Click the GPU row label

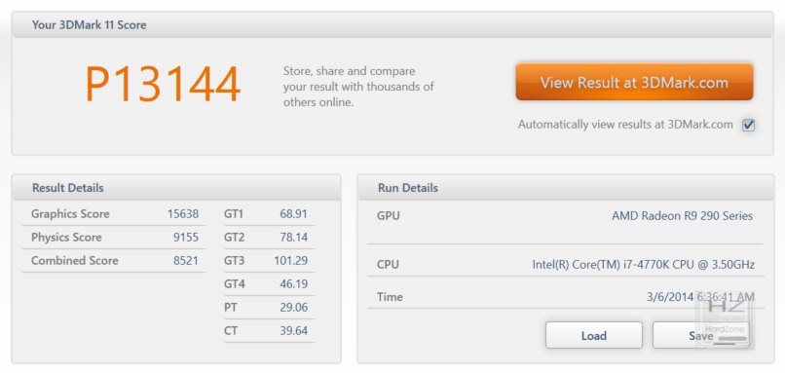click(x=389, y=216)
